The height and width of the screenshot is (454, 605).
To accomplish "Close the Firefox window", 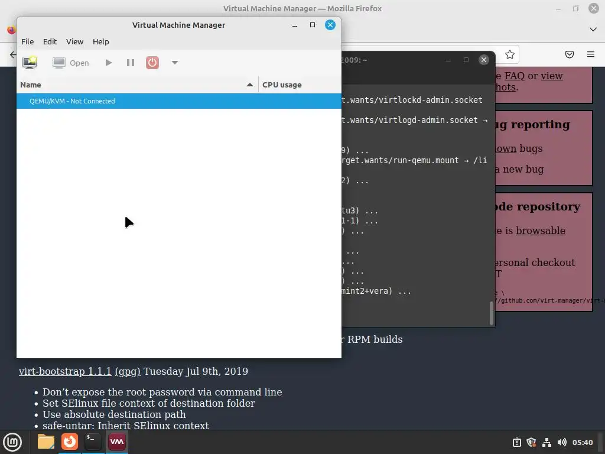I will click(594, 8).
